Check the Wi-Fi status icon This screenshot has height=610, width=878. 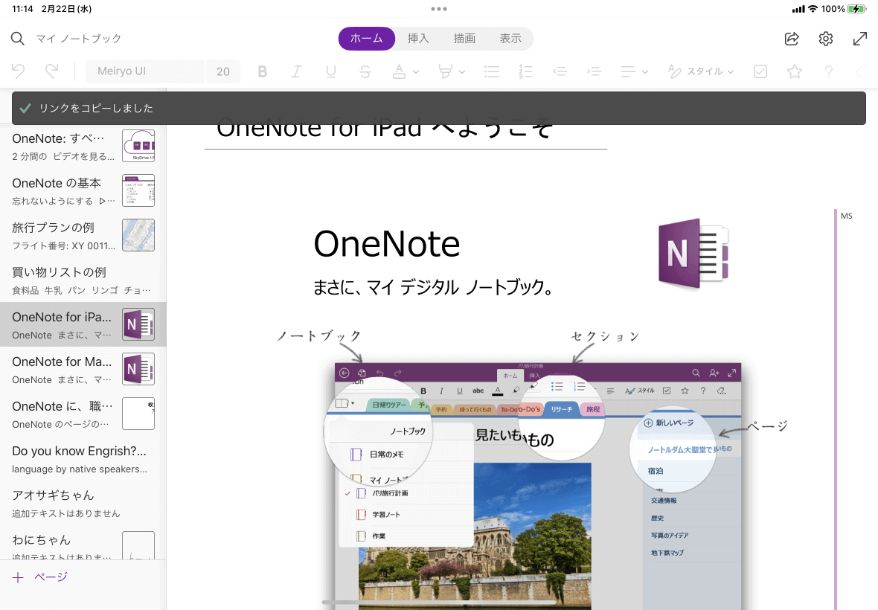pyautogui.click(x=813, y=9)
